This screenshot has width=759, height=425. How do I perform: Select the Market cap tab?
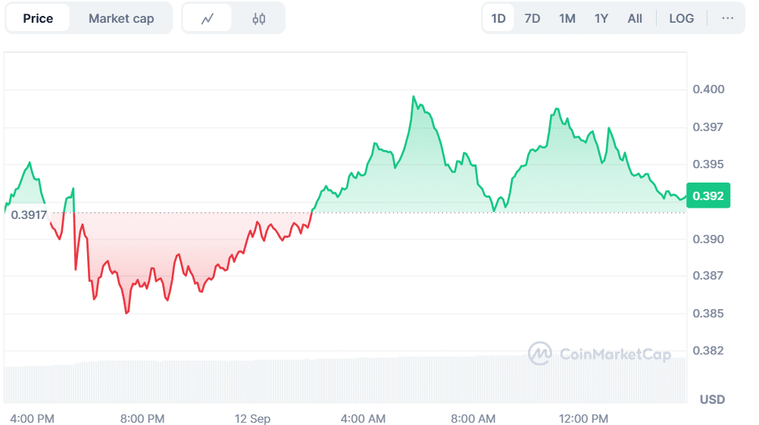121,18
